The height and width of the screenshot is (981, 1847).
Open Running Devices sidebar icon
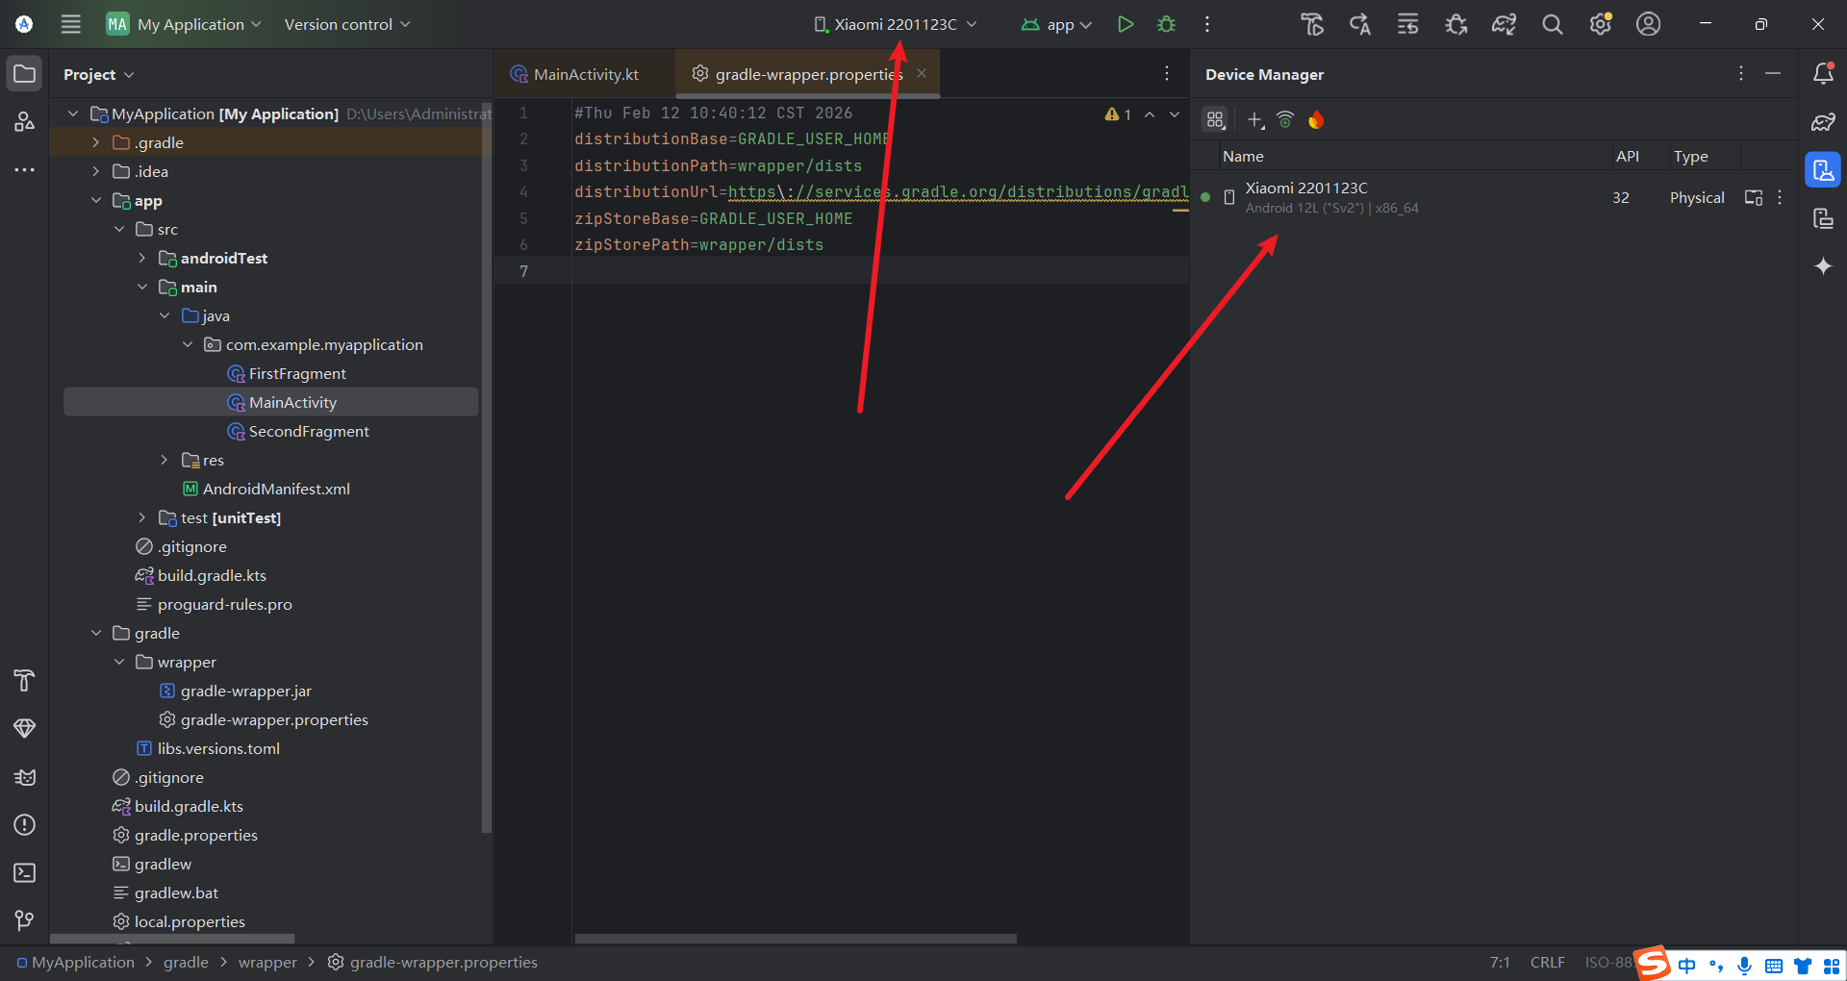pyautogui.click(x=1823, y=218)
